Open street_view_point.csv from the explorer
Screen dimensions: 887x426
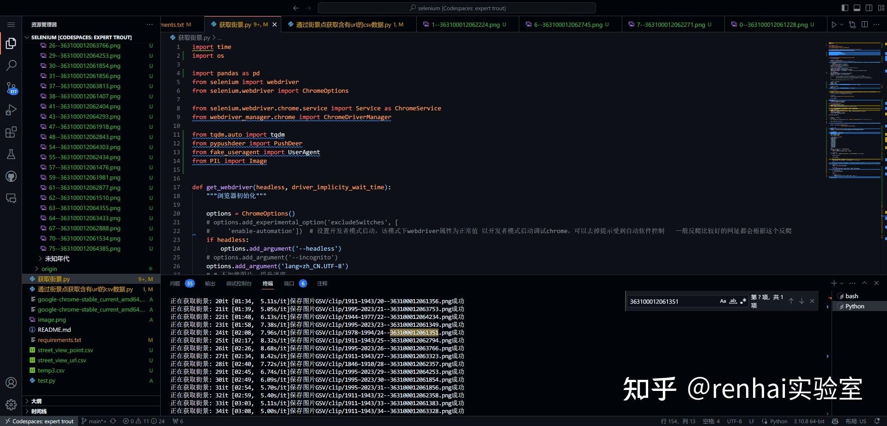click(66, 350)
